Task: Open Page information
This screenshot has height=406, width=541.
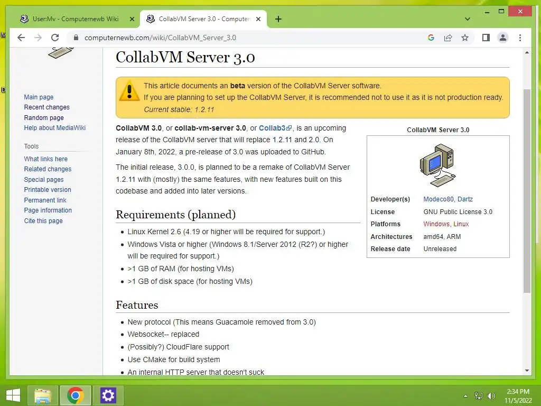Action: [x=48, y=210]
